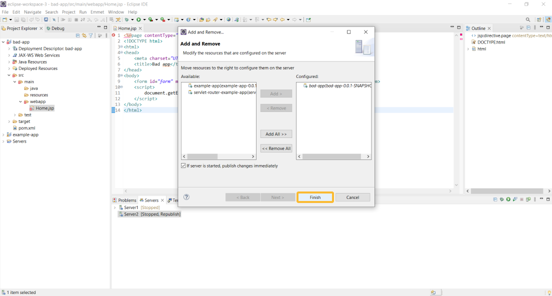Select example-app in Available list
The image size is (552, 296).
tap(222, 85)
